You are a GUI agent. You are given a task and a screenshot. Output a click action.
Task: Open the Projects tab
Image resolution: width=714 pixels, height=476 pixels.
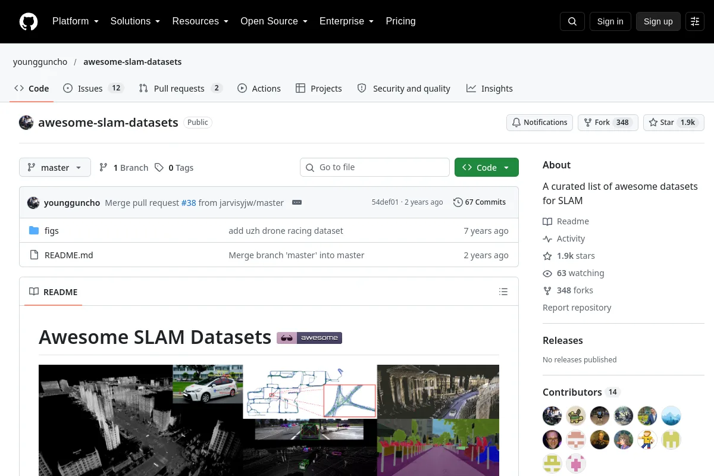point(319,88)
